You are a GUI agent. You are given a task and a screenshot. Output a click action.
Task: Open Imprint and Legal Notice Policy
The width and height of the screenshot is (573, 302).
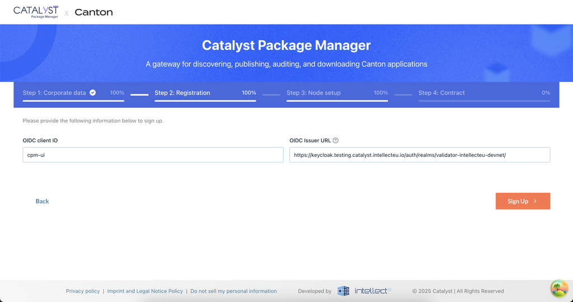click(x=145, y=291)
